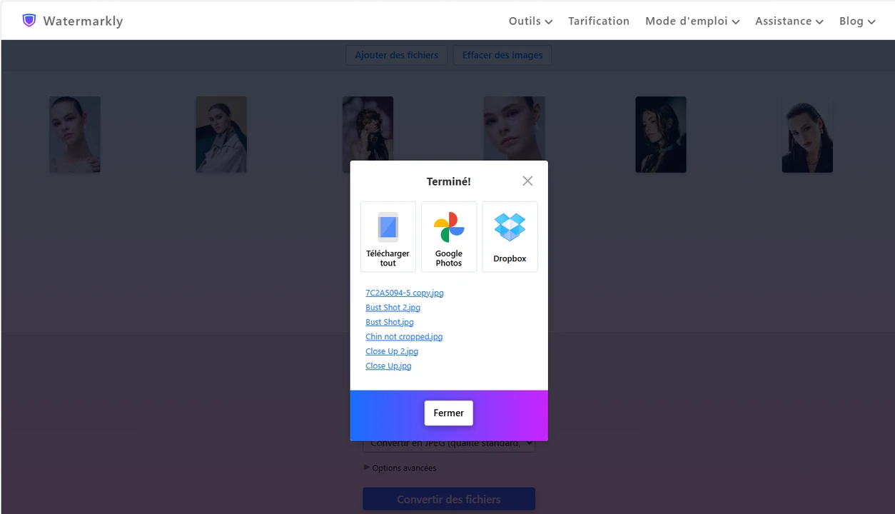Save results to Dropbox
Viewport: 895px width, 514px height.
pyautogui.click(x=510, y=236)
